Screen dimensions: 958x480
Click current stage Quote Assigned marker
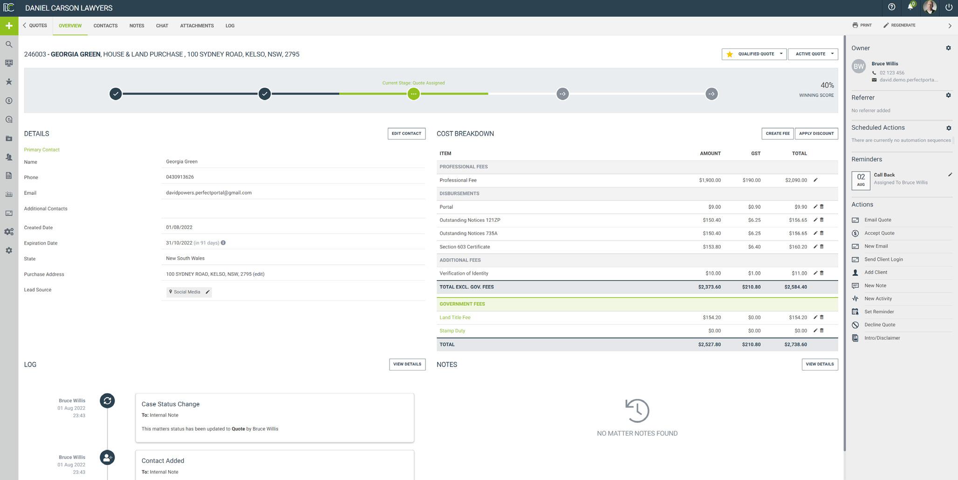point(413,94)
